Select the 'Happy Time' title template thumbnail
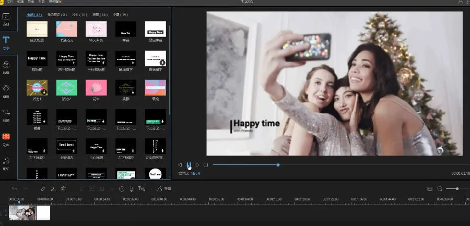 coord(37,58)
